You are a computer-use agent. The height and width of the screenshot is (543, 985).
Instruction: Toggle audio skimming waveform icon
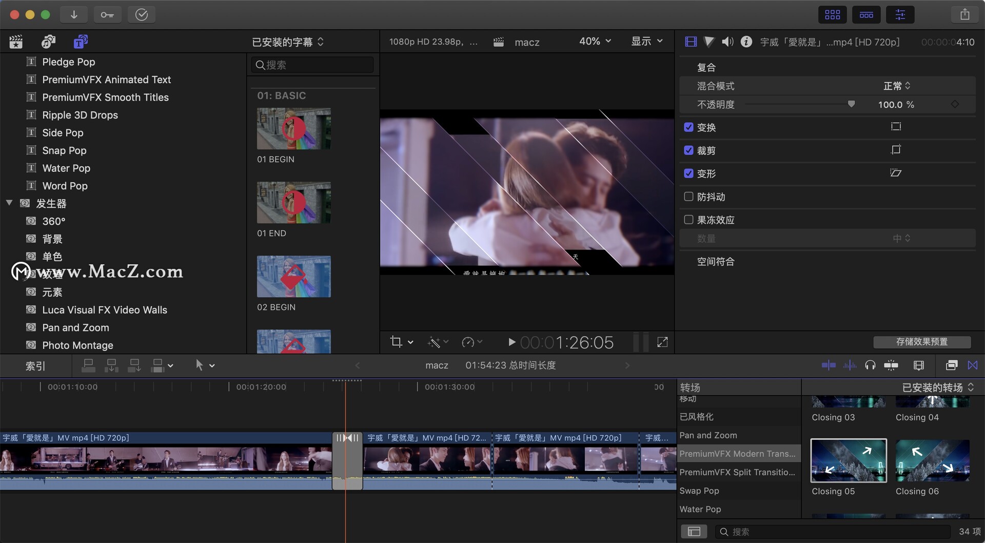coord(850,365)
